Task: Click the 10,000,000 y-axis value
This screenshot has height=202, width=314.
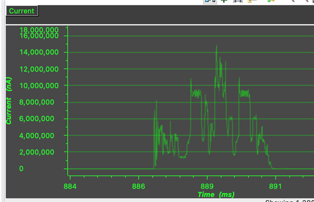Action: click(x=39, y=86)
